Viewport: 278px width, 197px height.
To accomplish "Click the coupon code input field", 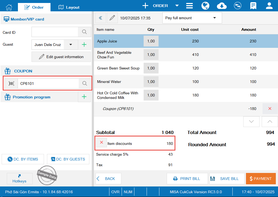I will [x=48, y=84].
